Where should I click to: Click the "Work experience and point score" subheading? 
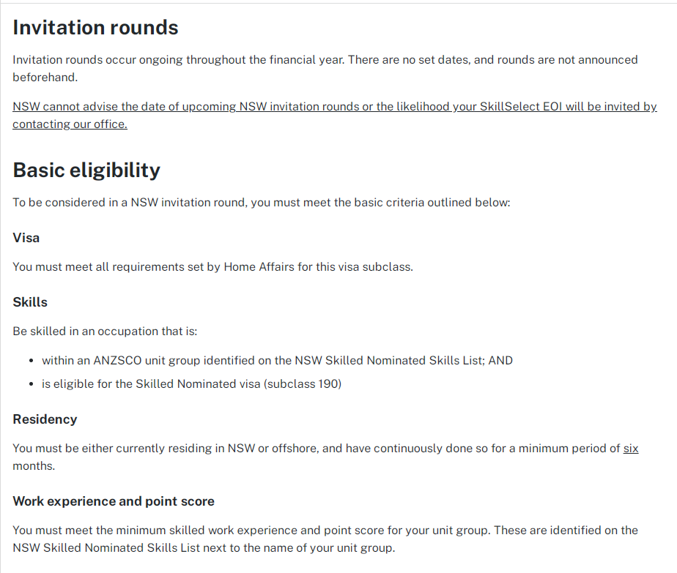(x=114, y=501)
